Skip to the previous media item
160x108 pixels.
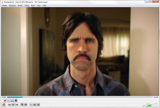(x=9, y=104)
